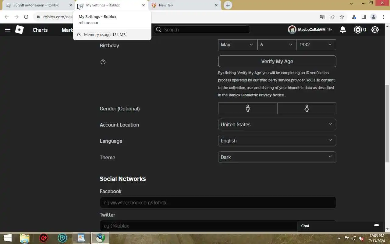Switch to the New Tab tab
The width and height of the screenshot is (390, 244).
tap(185, 5)
